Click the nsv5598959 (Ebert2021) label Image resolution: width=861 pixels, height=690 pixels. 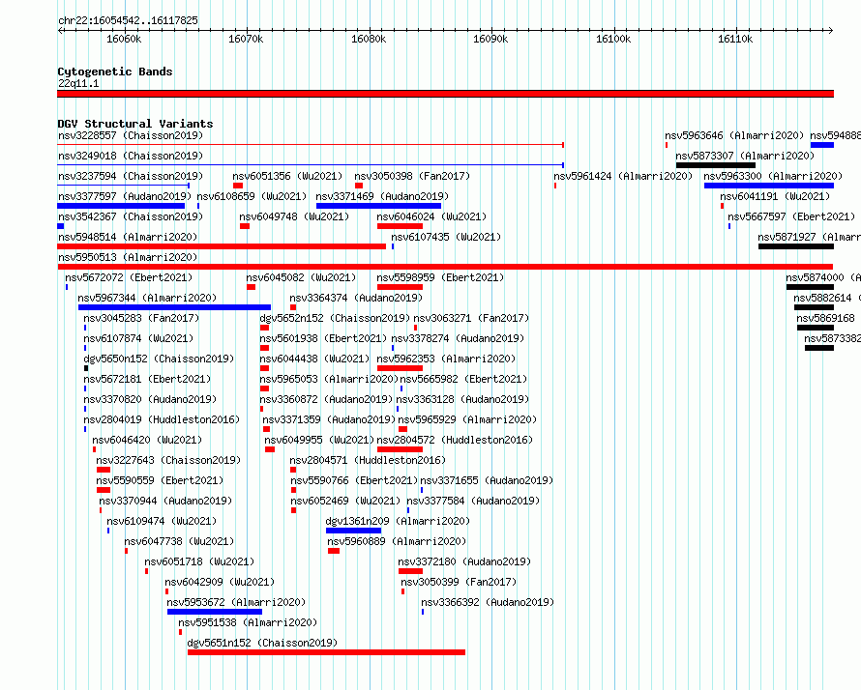pos(440,277)
